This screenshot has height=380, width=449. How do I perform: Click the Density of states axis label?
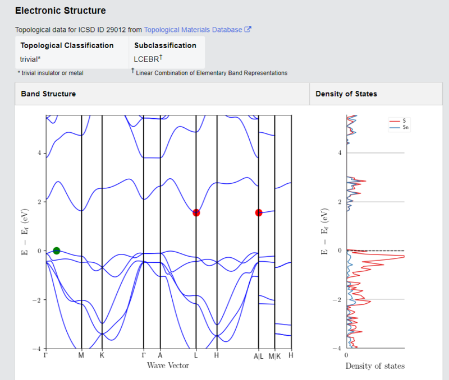(x=375, y=366)
